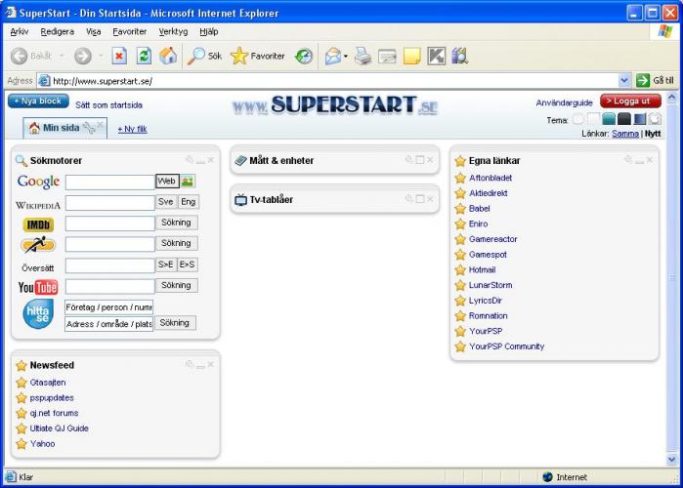Maximize the Mått & enheter block

[x=420, y=160]
